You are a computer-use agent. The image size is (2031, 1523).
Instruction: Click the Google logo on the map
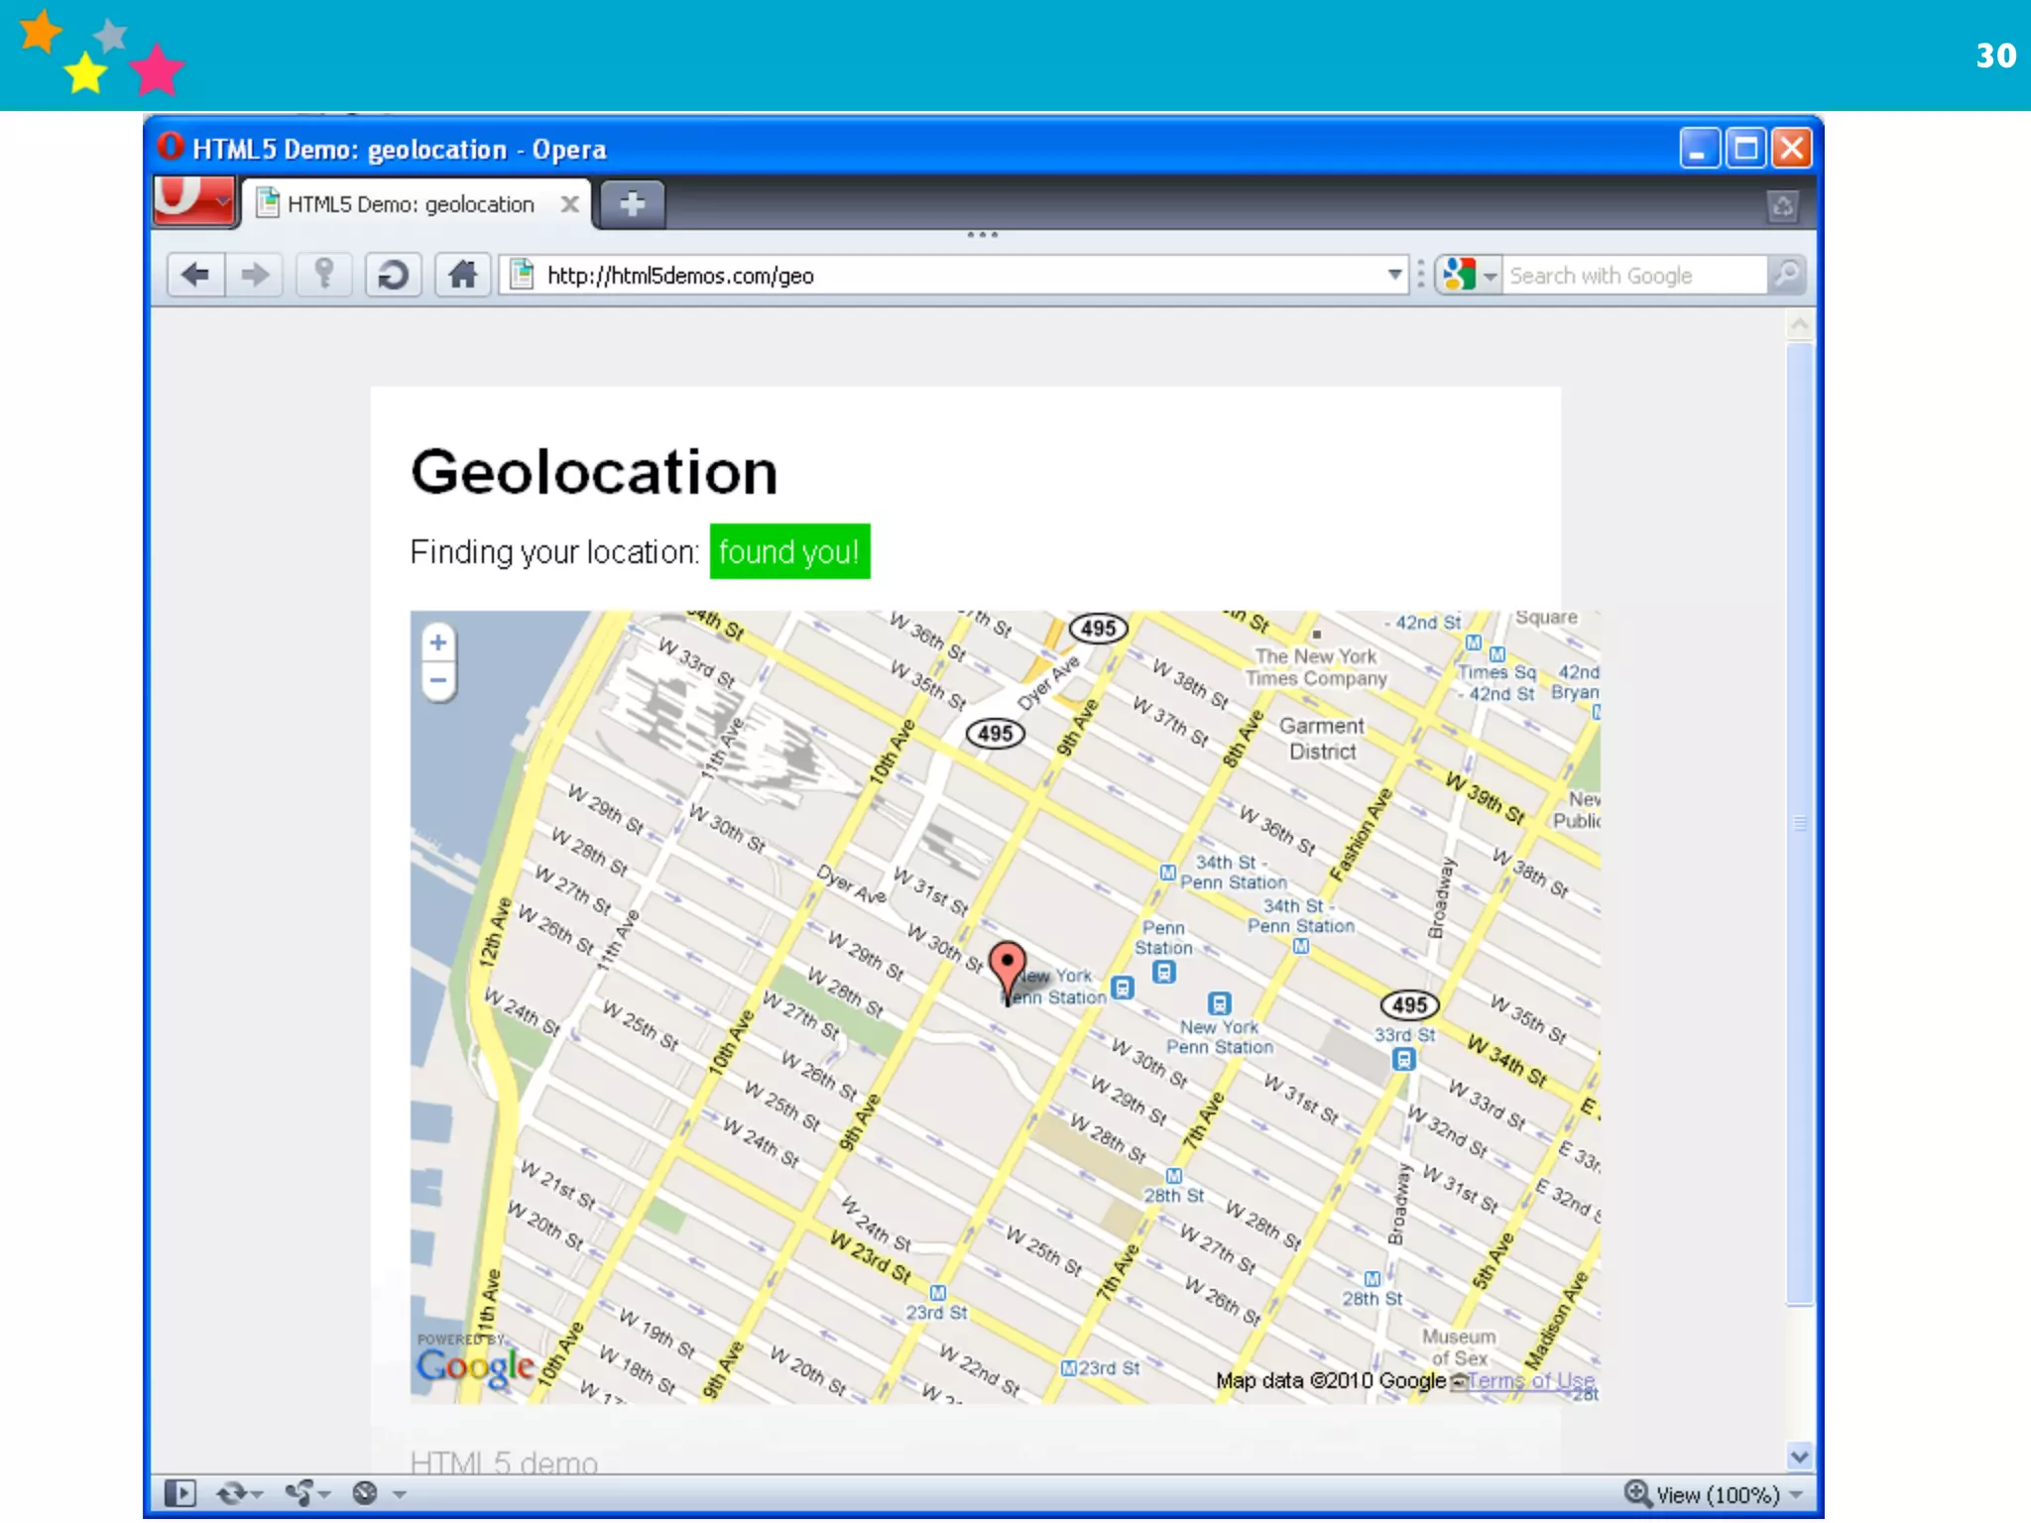click(476, 1367)
